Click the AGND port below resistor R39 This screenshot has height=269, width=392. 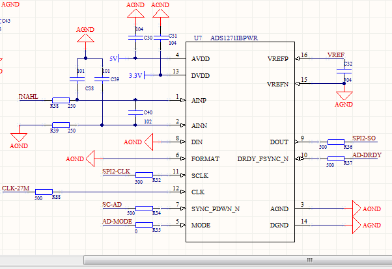pyautogui.click(x=19, y=138)
